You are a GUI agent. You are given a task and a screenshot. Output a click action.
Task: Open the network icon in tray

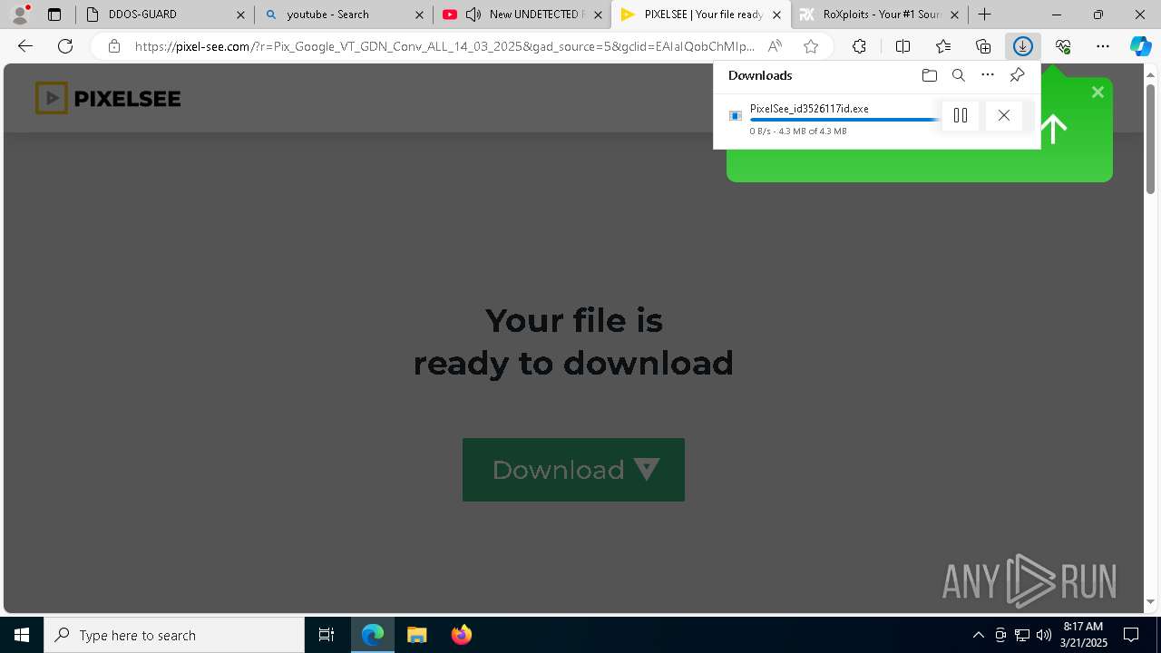tap(1022, 635)
